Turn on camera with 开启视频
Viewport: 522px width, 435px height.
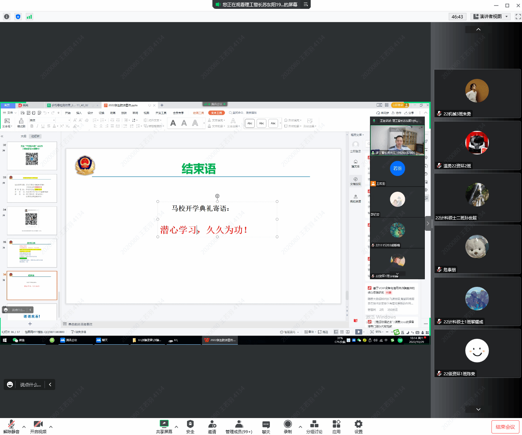click(38, 427)
